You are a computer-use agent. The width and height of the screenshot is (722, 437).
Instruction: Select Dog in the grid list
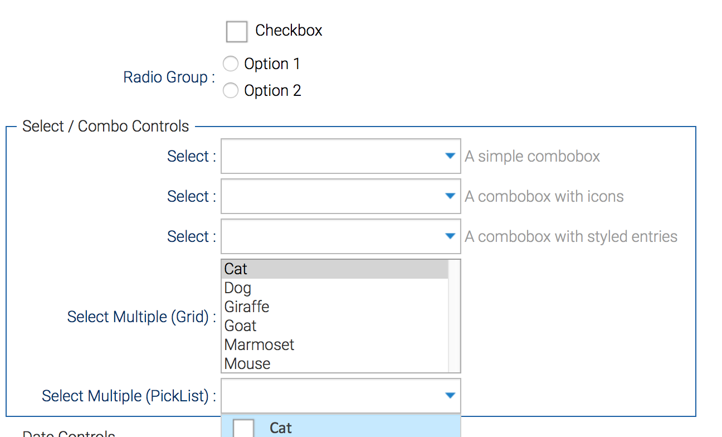click(334, 288)
